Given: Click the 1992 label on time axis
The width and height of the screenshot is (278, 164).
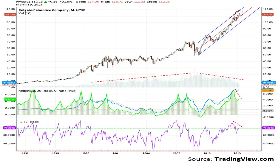Looking at the screenshot, I should (25, 153).
